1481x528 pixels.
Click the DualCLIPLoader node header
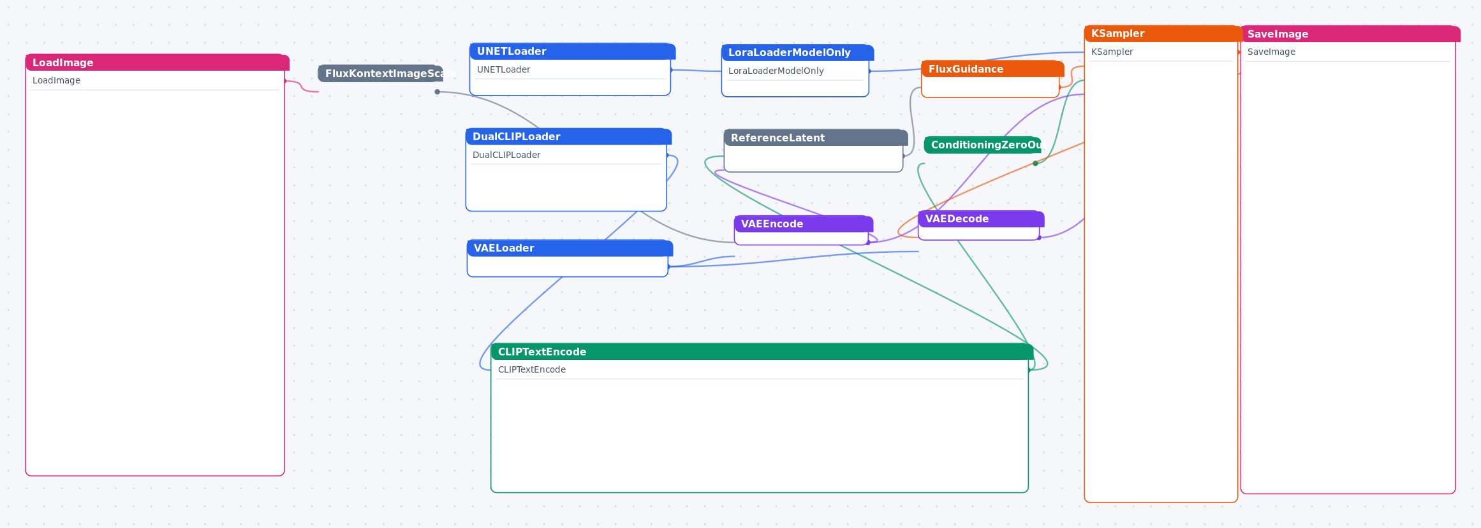568,137
